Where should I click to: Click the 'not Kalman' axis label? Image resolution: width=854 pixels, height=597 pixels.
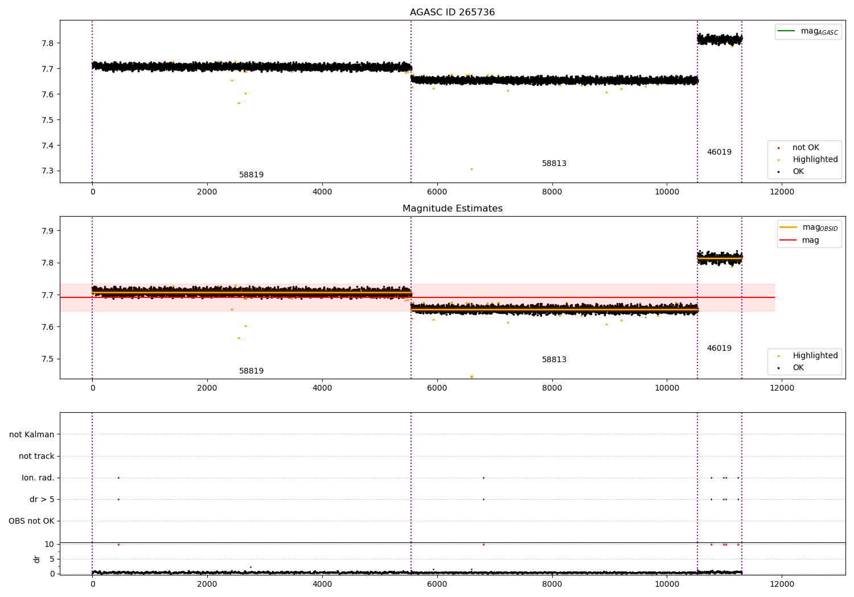32,435
